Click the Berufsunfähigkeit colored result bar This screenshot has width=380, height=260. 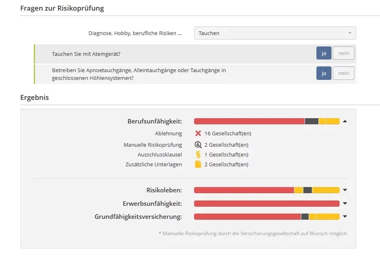tap(265, 121)
